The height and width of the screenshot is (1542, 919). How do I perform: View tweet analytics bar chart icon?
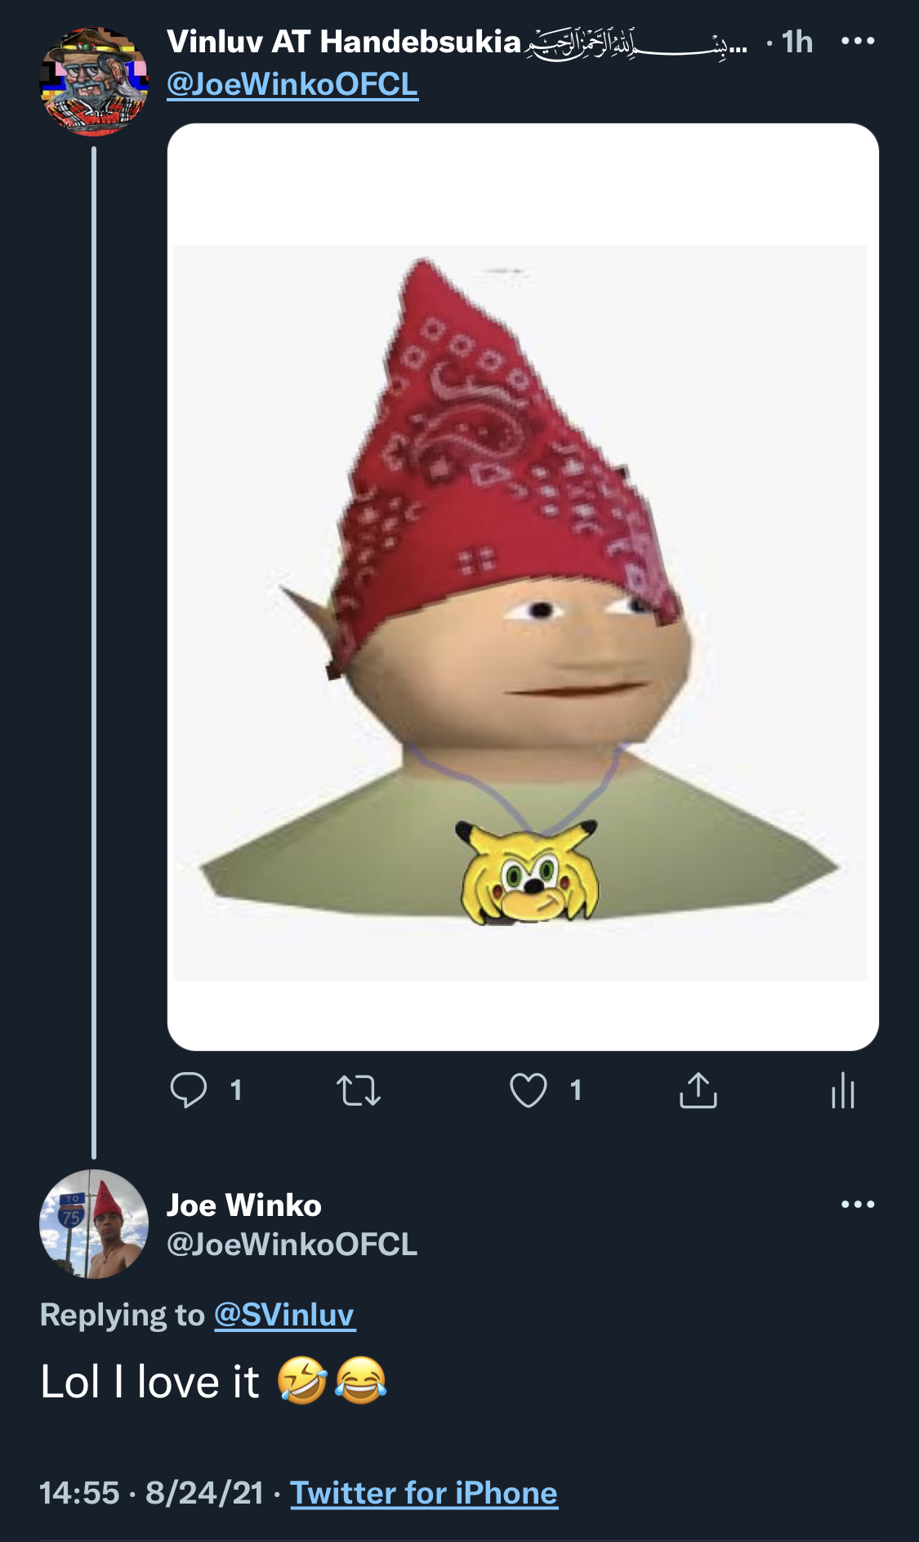click(843, 1090)
